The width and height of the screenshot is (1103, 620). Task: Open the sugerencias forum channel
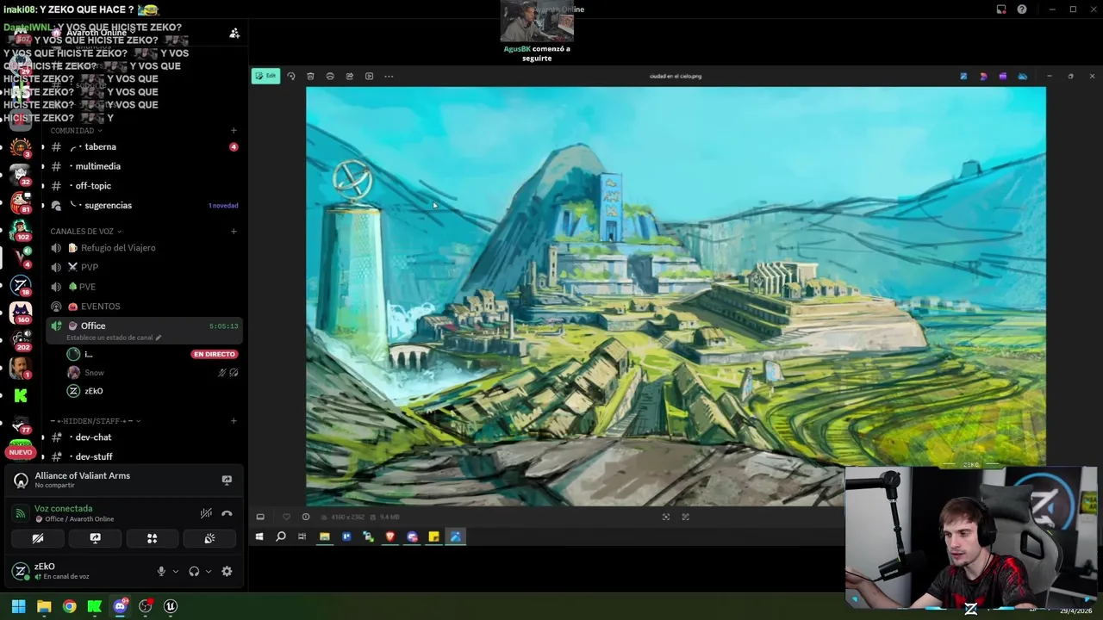[x=144, y=205]
